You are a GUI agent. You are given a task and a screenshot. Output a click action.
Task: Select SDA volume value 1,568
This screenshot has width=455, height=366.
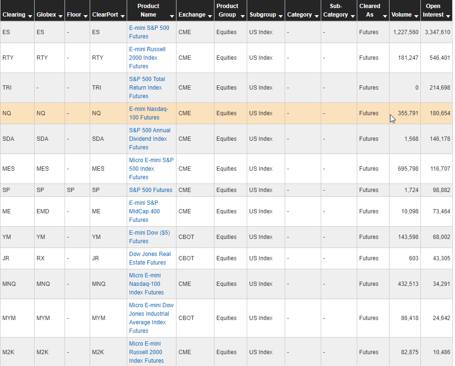(x=411, y=139)
